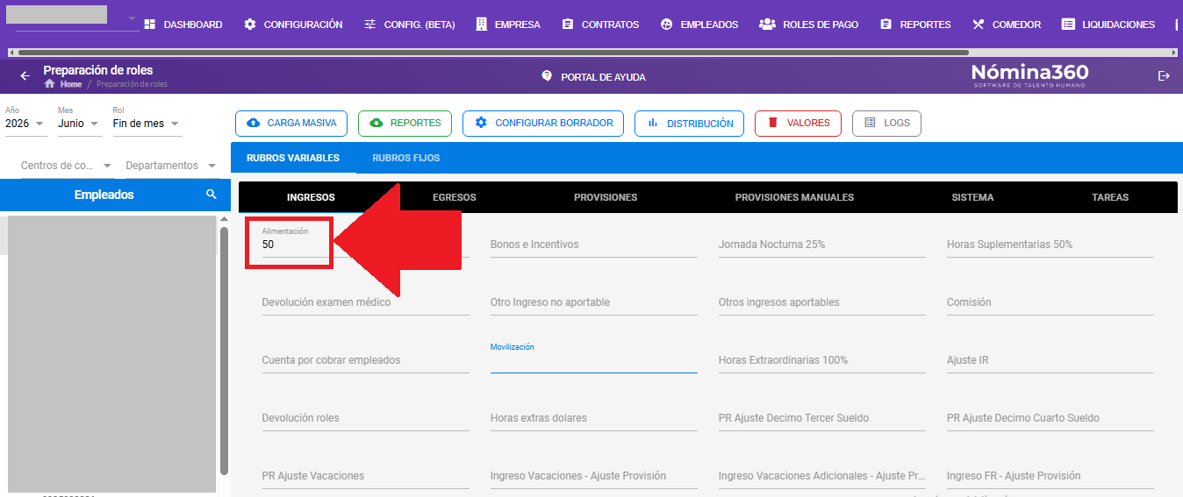Open the Mes Junio dropdown
This screenshot has height=497, width=1183.
coord(78,124)
